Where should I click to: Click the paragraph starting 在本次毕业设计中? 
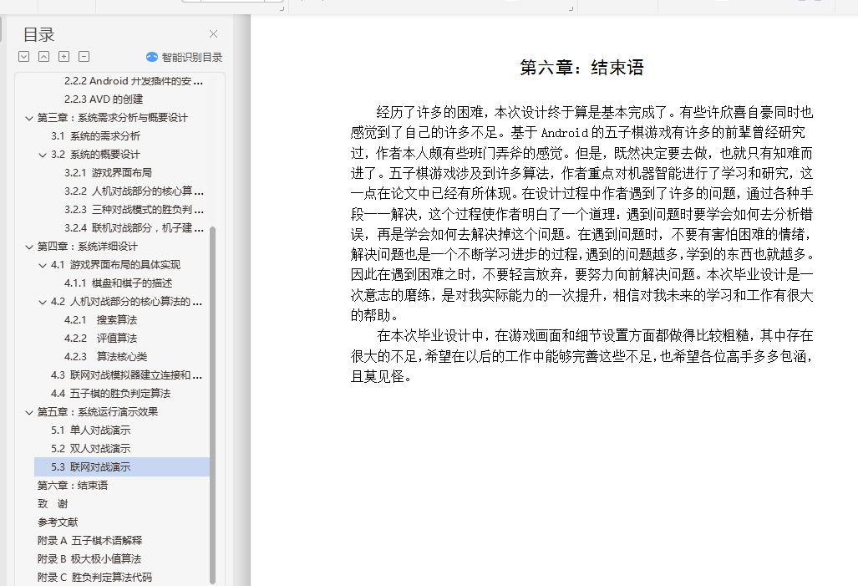click(x=581, y=356)
